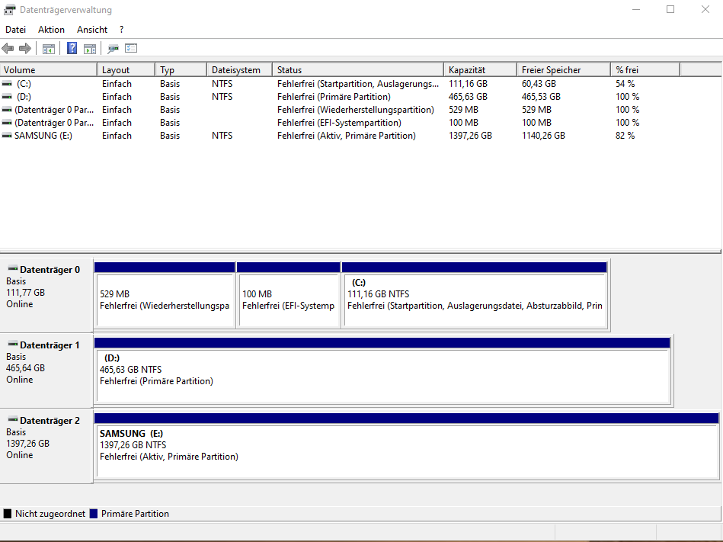
Task: Open the Datei menu
Action: 16,30
